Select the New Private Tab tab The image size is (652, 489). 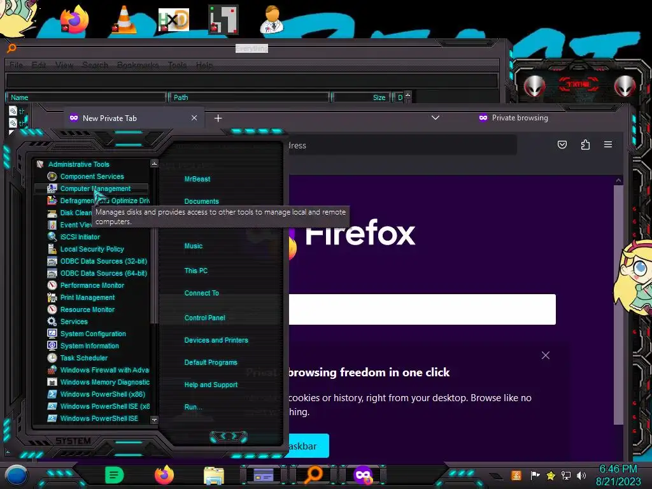134,118
